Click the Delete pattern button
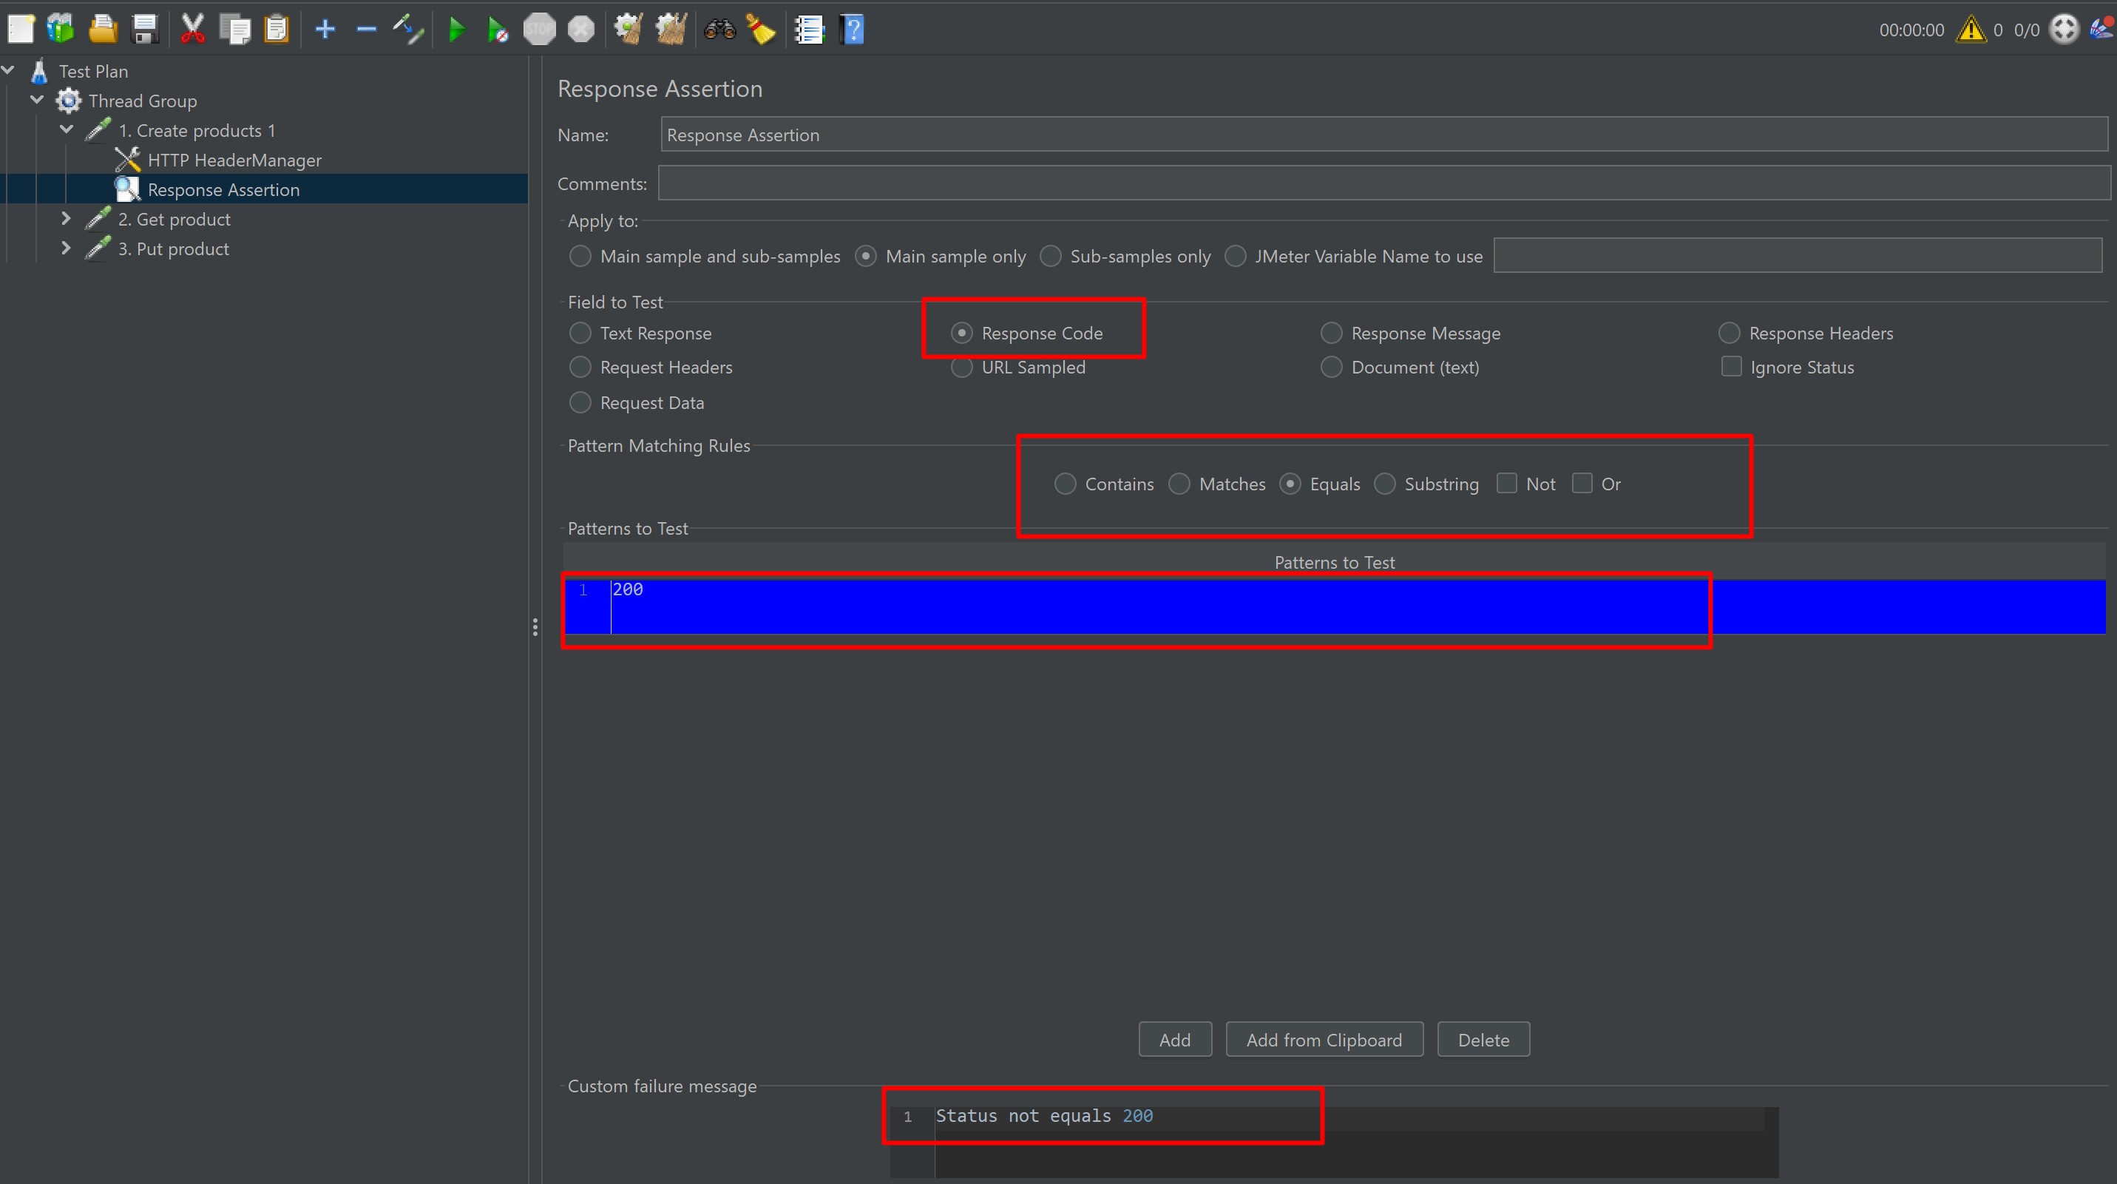Screen dimensions: 2117x1184 [x=1483, y=1039]
